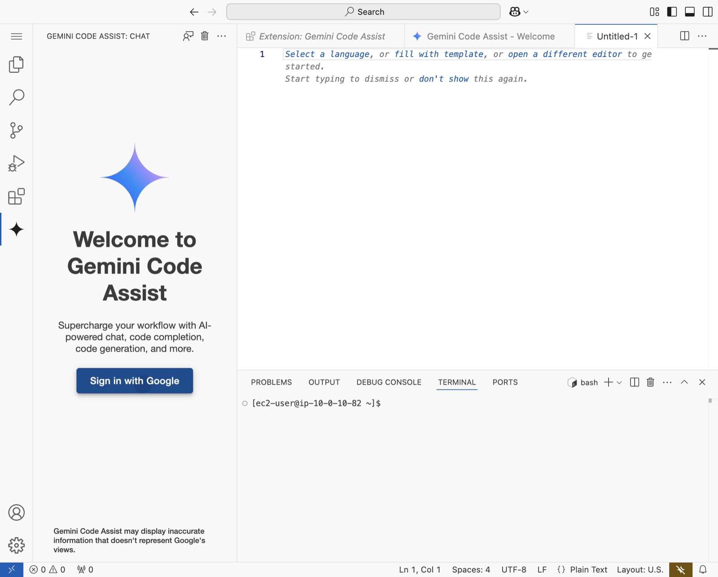Click the "don't show" link

pos(444,79)
